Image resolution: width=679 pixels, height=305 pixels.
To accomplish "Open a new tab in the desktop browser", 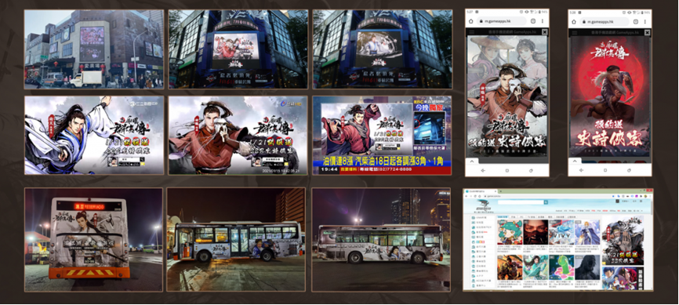I will [499, 191].
